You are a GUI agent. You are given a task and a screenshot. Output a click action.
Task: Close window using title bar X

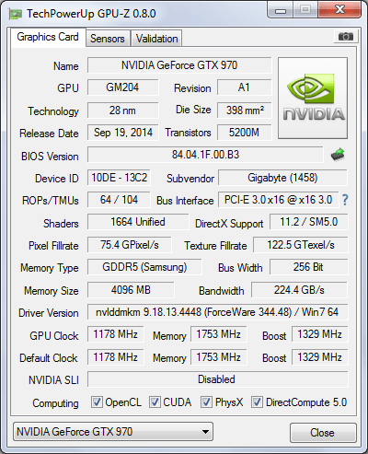click(x=339, y=10)
